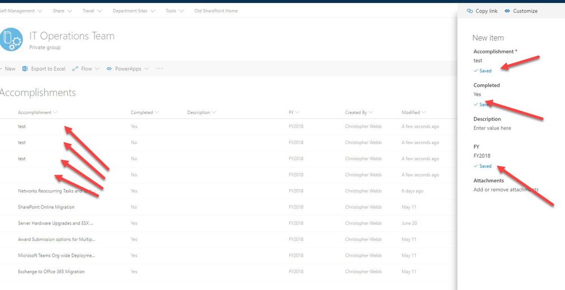
Task: Click the chain icon beside Copy link
Action: (x=469, y=11)
